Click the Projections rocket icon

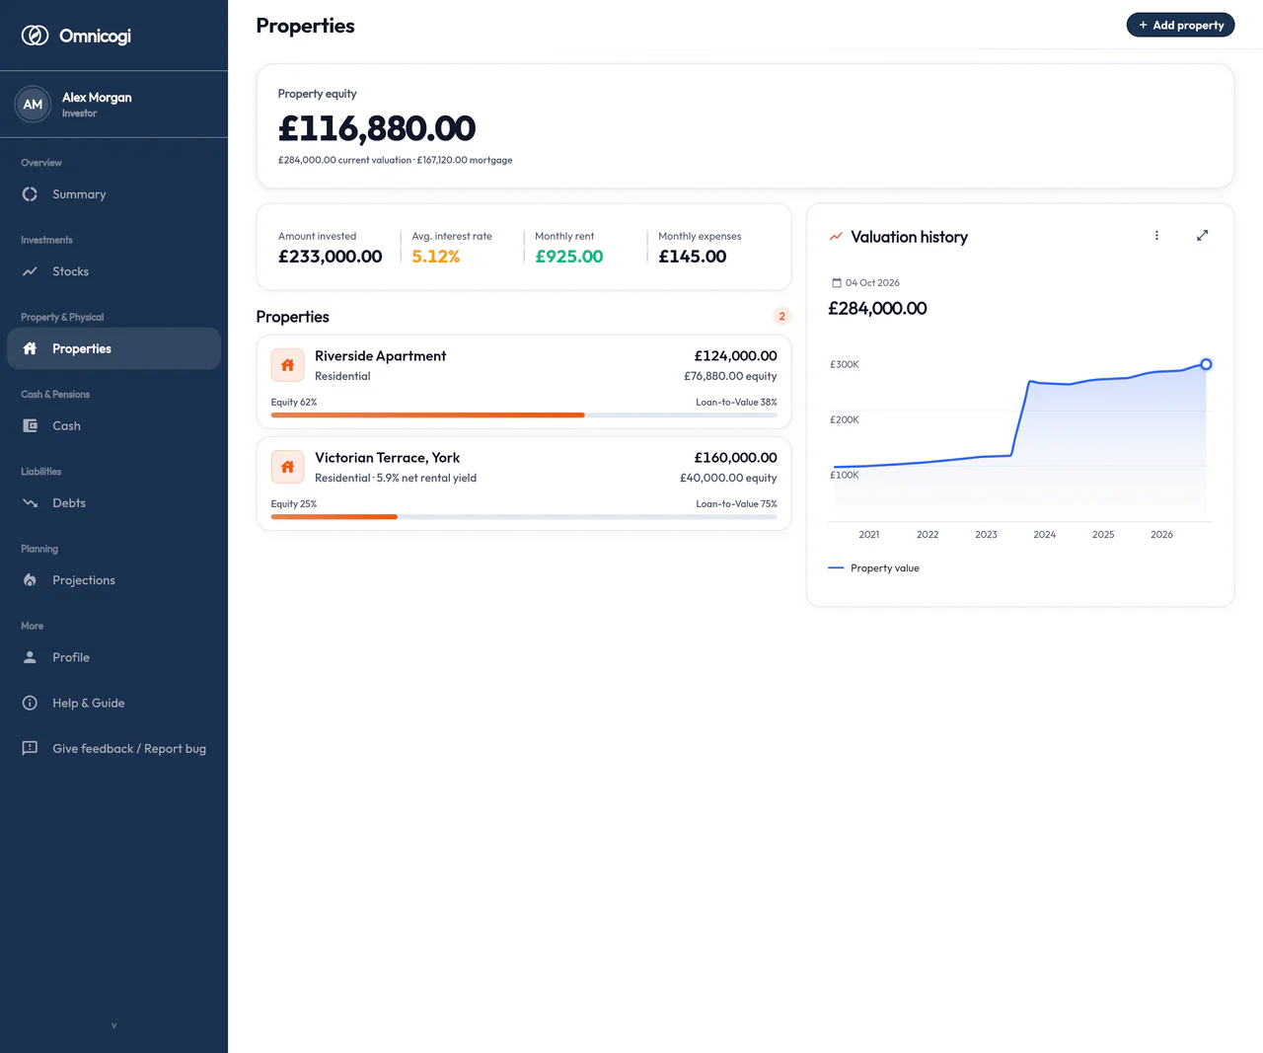(30, 580)
